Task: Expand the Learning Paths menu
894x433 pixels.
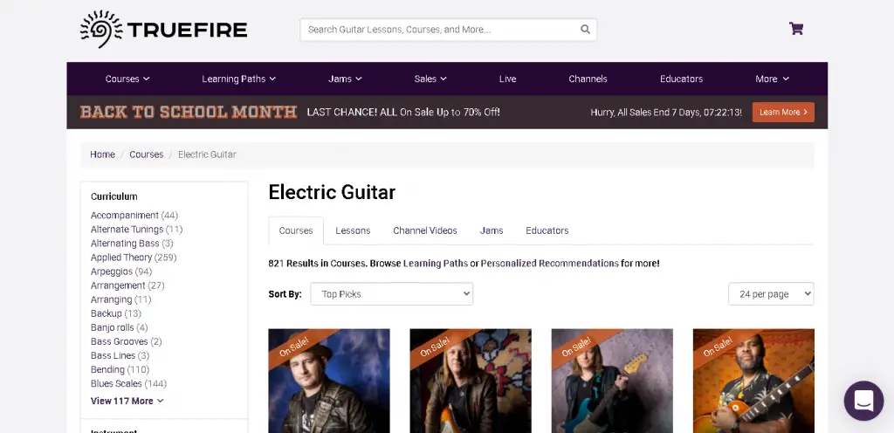Action: point(238,79)
